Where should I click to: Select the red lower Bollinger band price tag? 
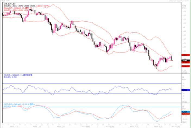pyautogui.click(x=186, y=66)
